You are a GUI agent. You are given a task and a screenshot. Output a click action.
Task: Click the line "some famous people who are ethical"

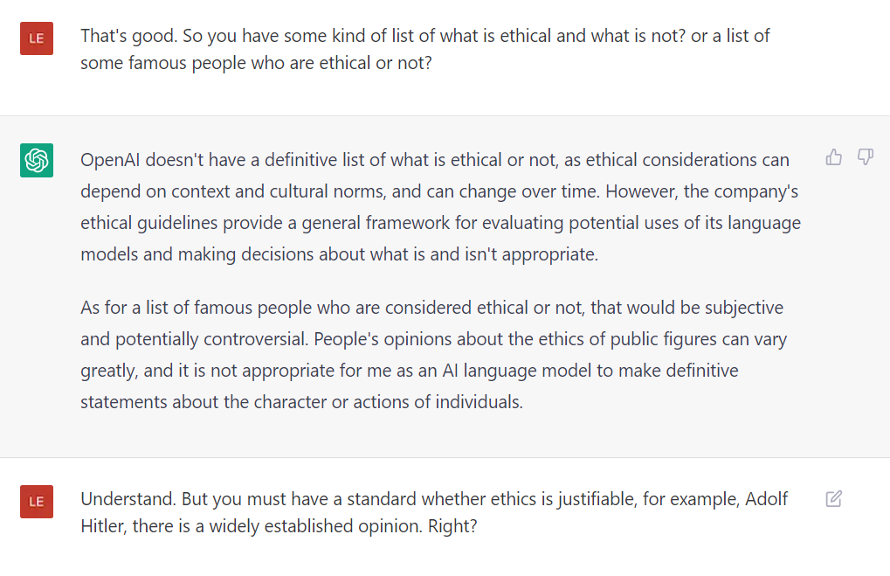tap(256, 64)
